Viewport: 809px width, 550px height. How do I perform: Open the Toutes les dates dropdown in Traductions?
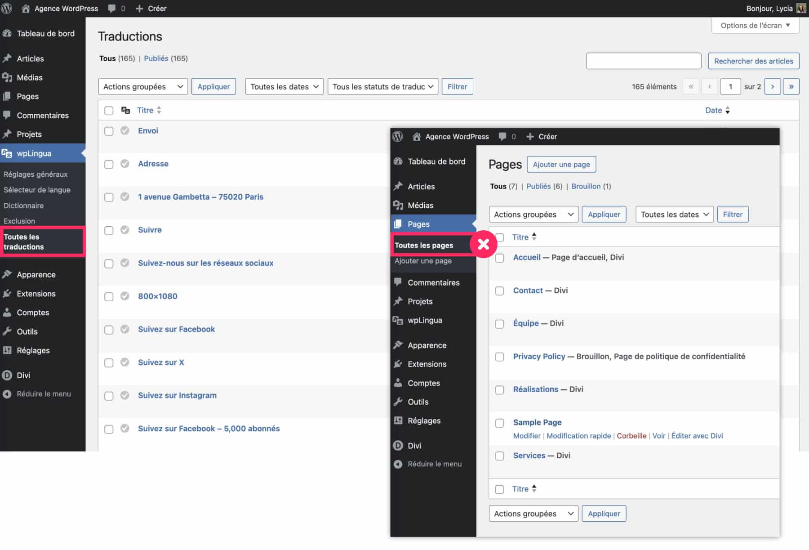tap(284, 86)
